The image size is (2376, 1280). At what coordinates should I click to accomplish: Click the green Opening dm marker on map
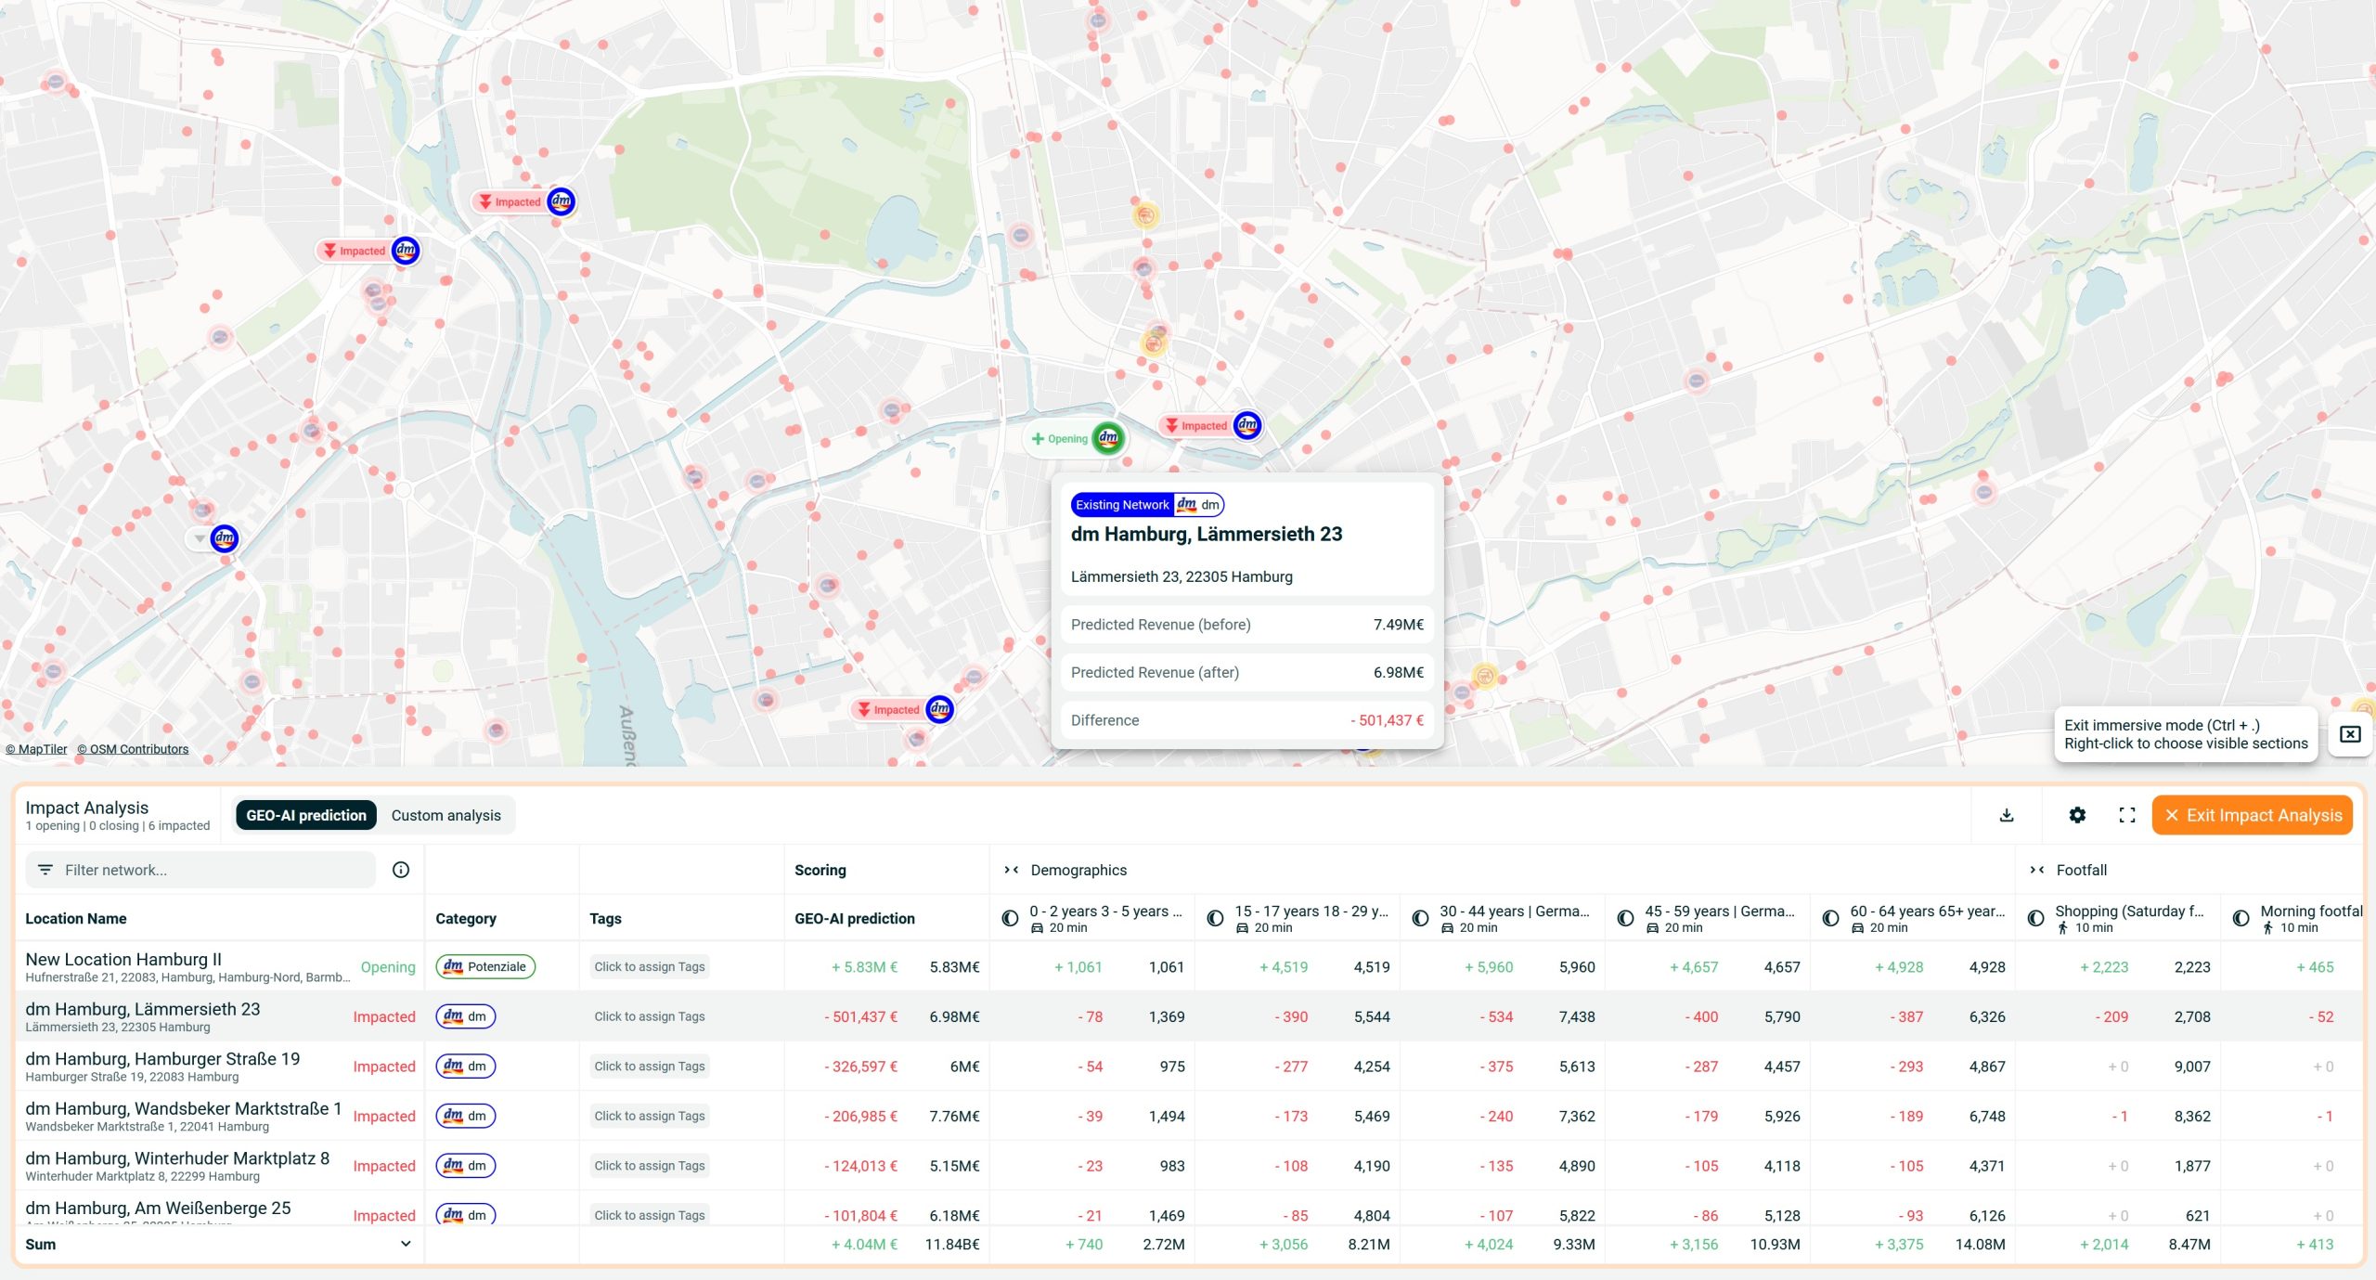pyautogui.click(x=1108, y=438)
